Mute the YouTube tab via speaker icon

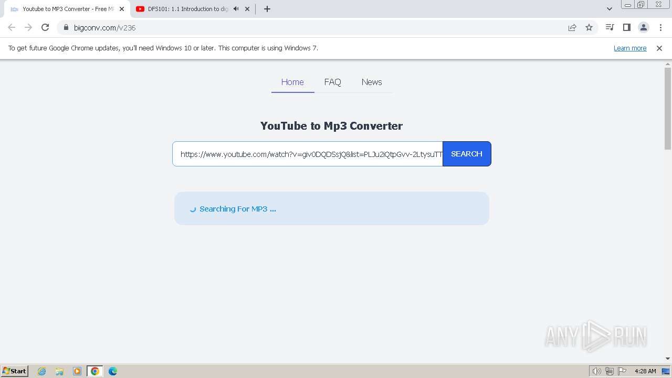click(x=236, y=9)
